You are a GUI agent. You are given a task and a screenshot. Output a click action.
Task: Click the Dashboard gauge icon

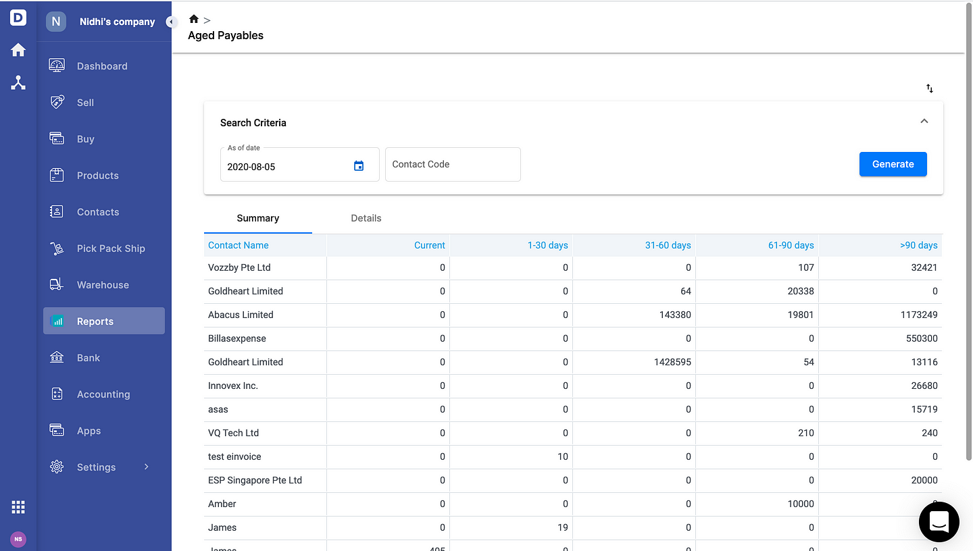(57, 66)
